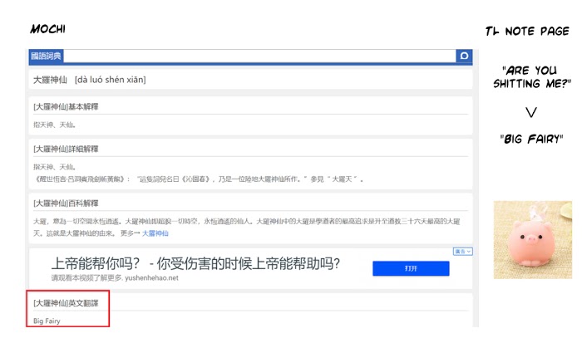The image size is (582, 343).
Task: Click the pink pig toy image
Action: coord(532,239)
